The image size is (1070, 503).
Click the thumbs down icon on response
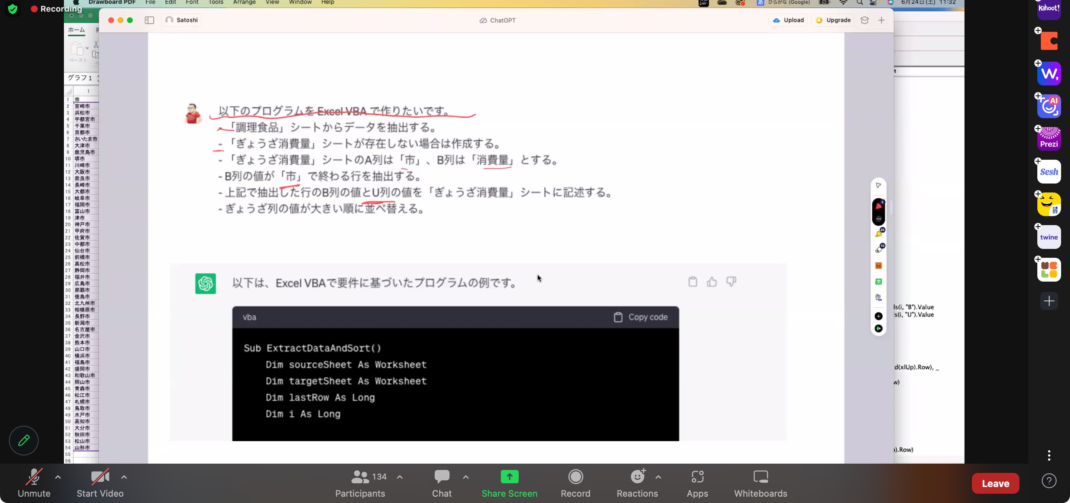731,282
